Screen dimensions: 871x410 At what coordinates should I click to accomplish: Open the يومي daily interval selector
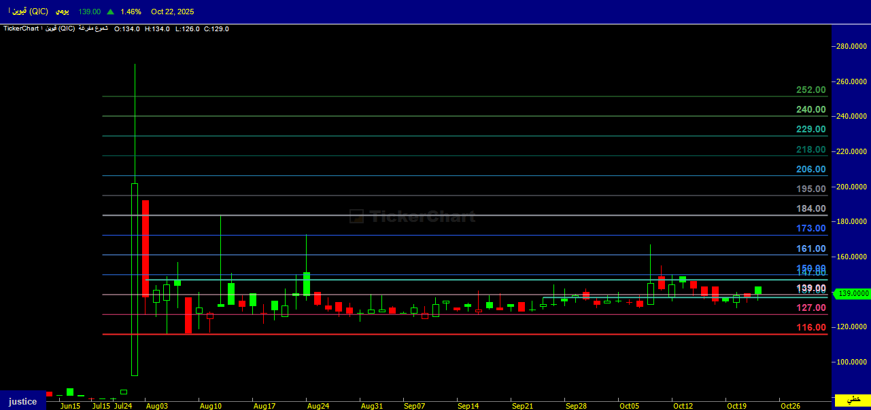pos(63,12)
